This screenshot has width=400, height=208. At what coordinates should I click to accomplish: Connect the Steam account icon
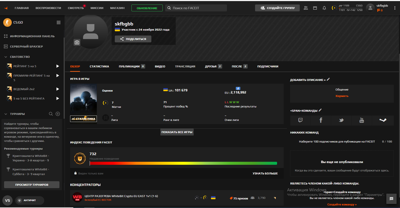[382, 120]
